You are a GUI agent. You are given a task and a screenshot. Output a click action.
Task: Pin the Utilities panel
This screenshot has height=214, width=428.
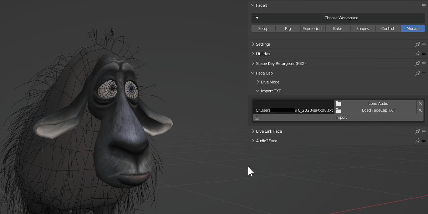[x=417, y=54]
